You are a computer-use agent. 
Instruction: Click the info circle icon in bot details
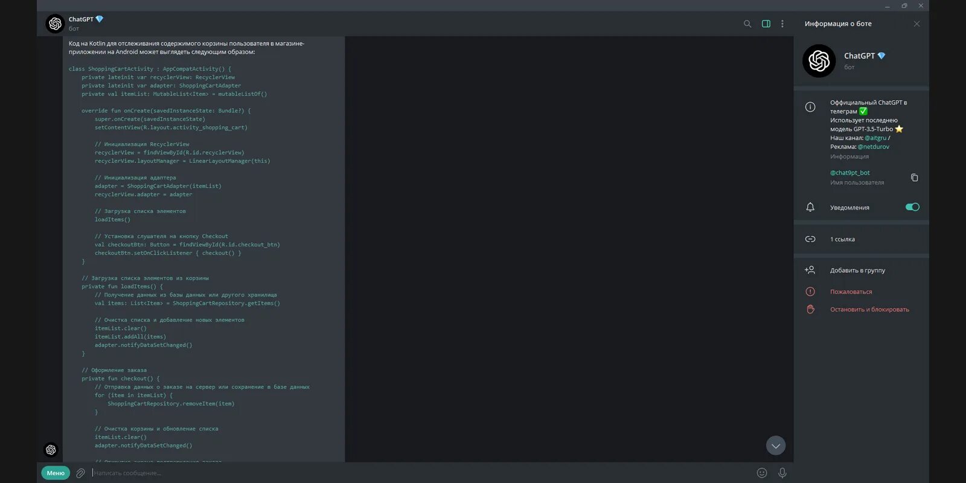(810, 107)
